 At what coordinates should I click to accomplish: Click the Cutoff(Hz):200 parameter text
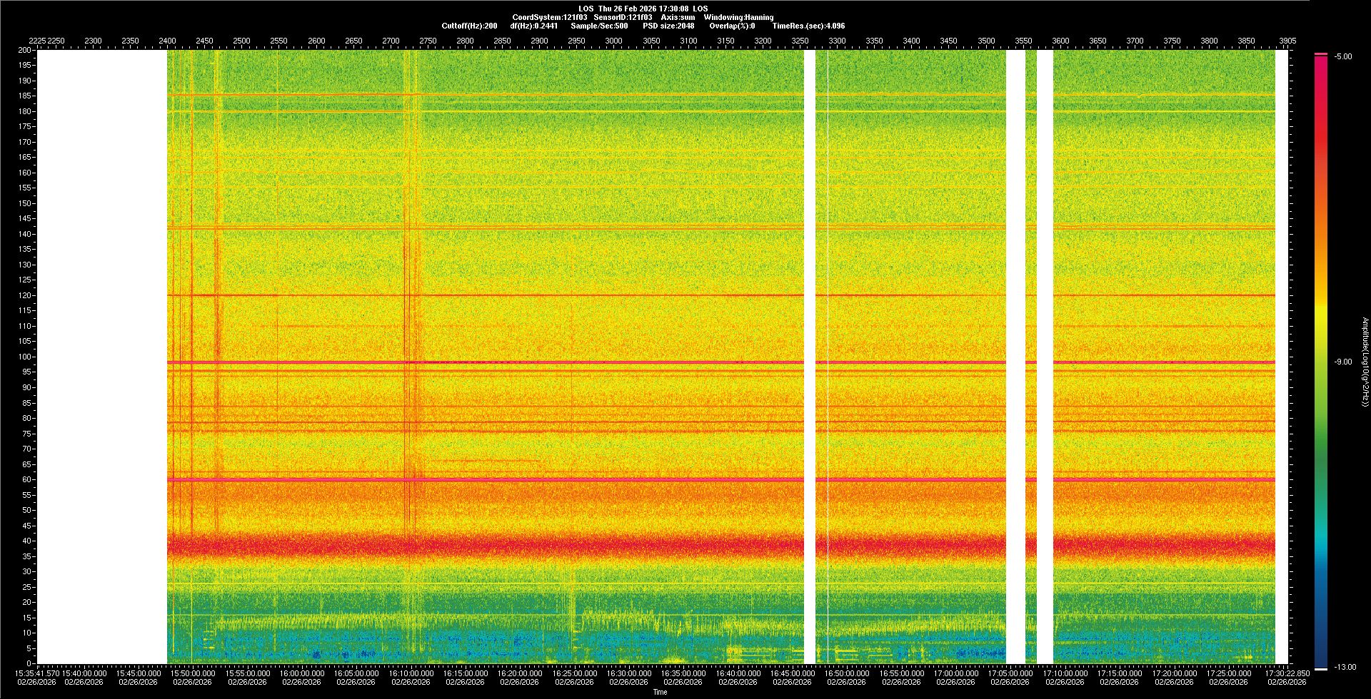pyautogui.click(x=469, y=26)
